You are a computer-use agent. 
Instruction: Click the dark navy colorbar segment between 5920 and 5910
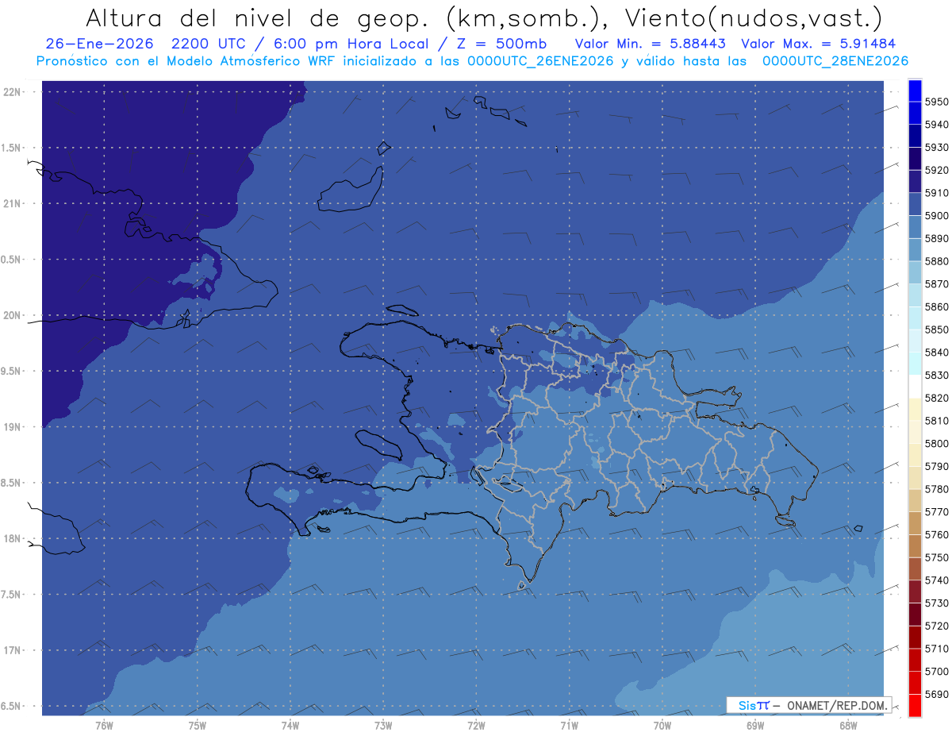tap(915, 182)
